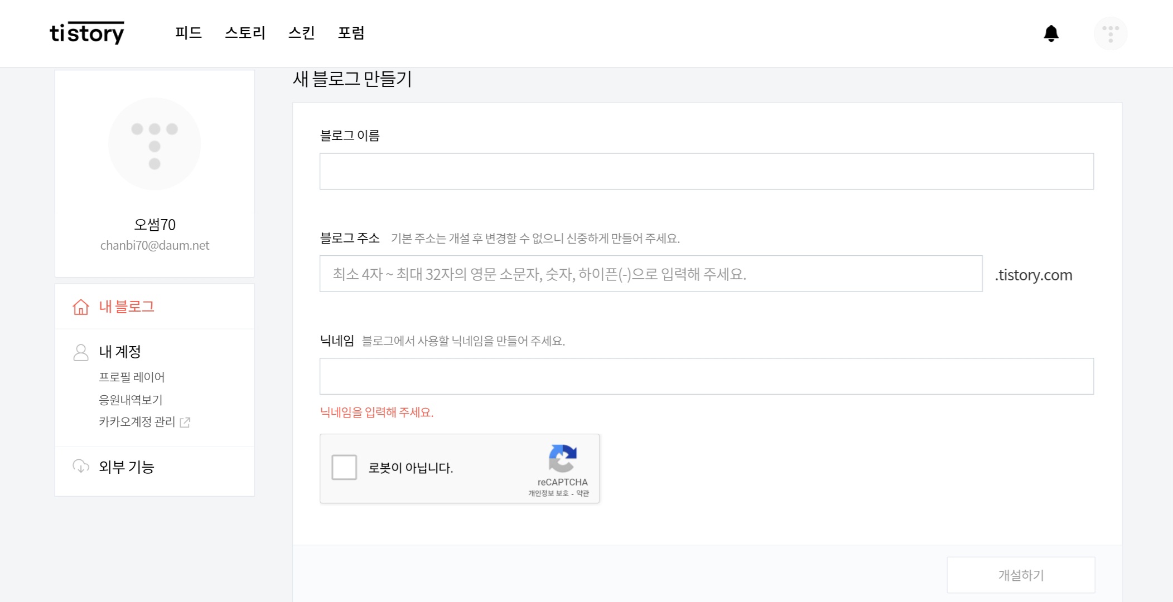1173x602 pixels.
Task: Open profile avatar menu in header
Action: point(1110,33)
